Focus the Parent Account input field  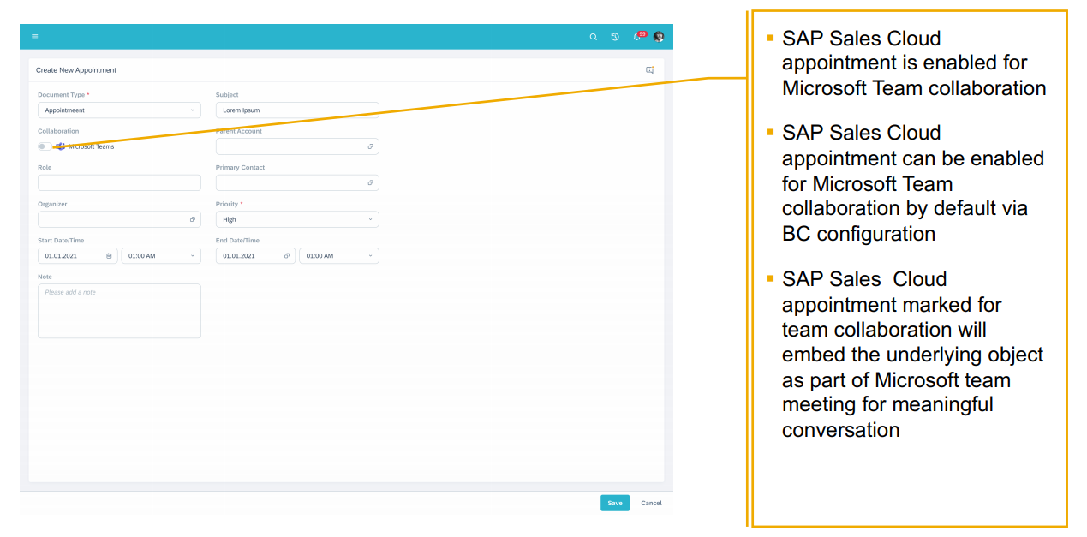click(x=297, y=146)
